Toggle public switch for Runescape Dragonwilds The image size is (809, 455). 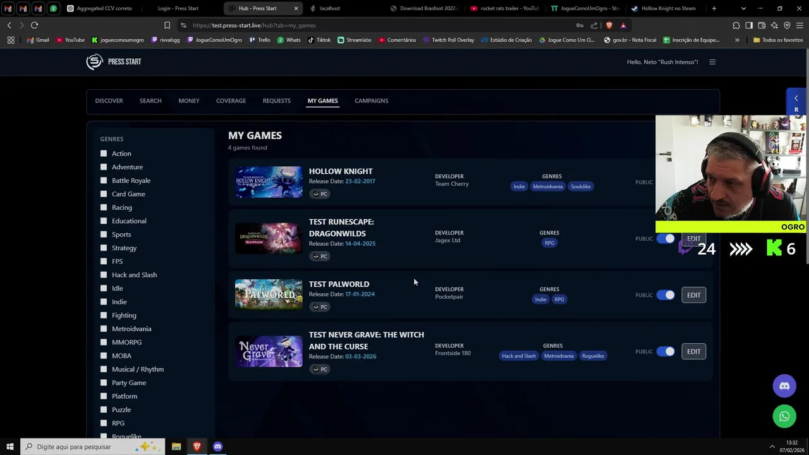pyautogui.click(x=666, y=239)
